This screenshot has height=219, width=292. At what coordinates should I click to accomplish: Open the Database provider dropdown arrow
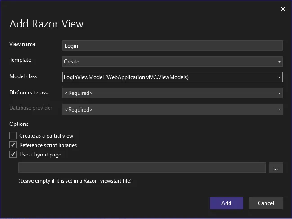click(279, 109)
